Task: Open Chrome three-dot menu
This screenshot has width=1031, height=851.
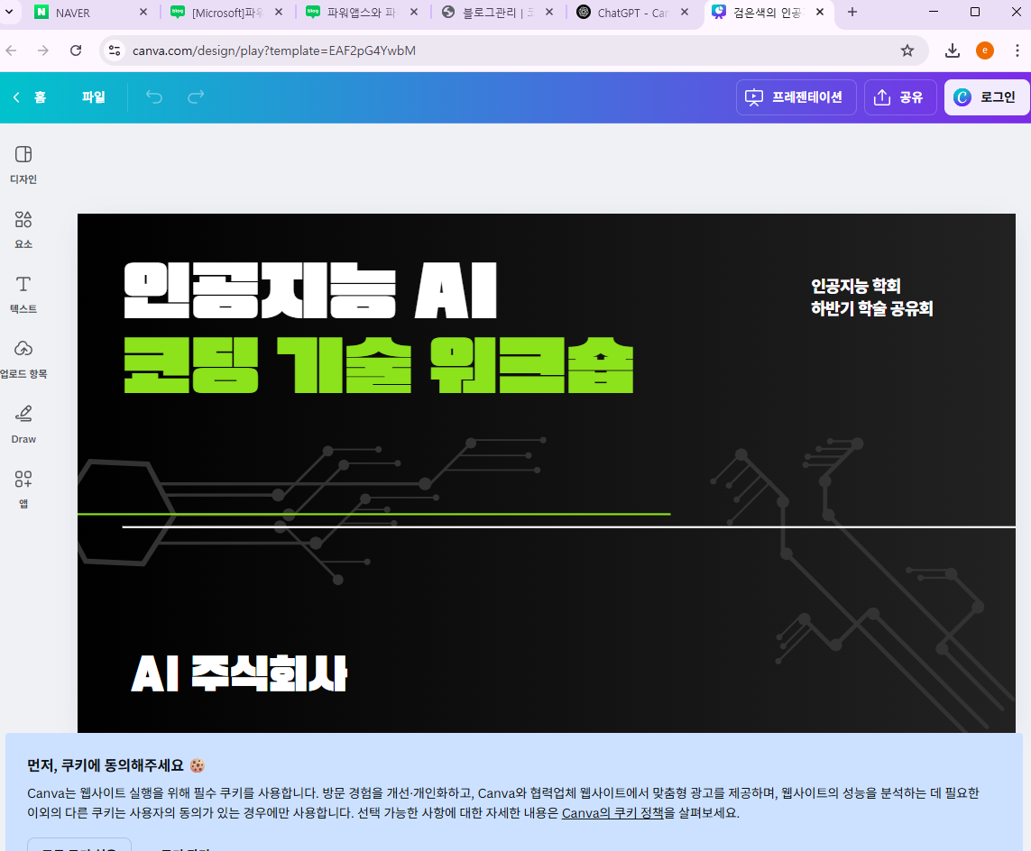Action: (x=1017, y=50)
